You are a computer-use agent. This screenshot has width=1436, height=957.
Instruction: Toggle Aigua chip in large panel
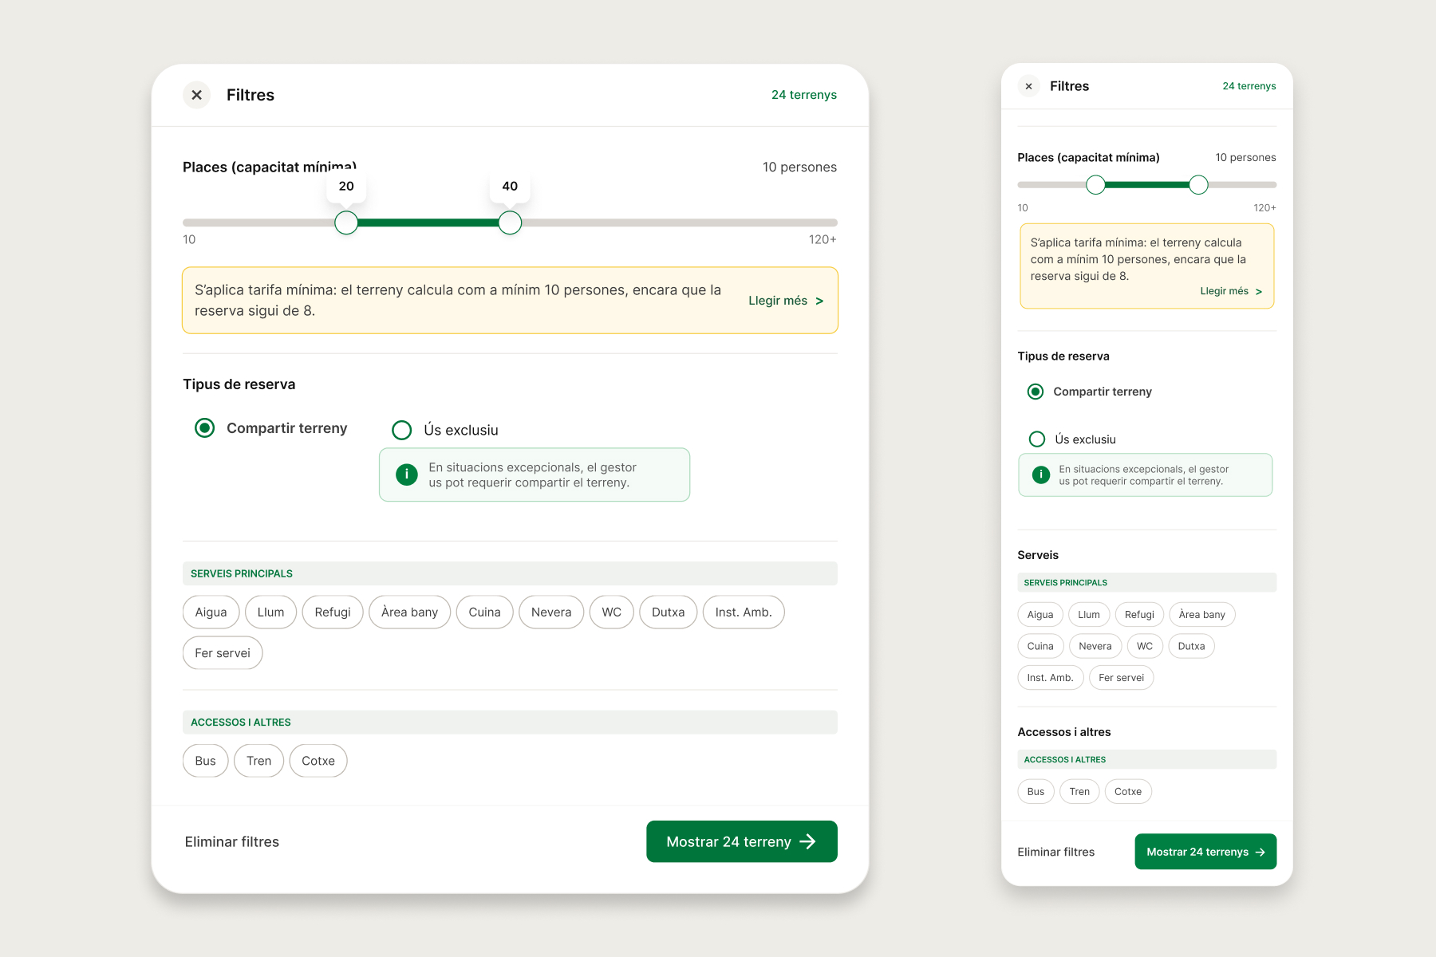pyautogui.click(x=211, y=612)
